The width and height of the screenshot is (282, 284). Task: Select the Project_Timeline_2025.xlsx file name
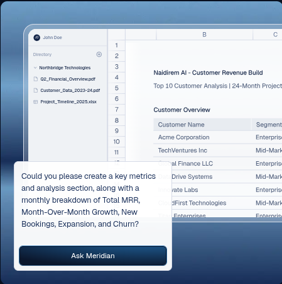[x=68, y=101]
